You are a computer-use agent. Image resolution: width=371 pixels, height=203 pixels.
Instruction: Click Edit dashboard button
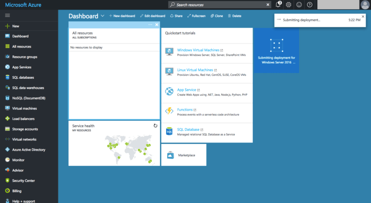click(x=153, y=16)
